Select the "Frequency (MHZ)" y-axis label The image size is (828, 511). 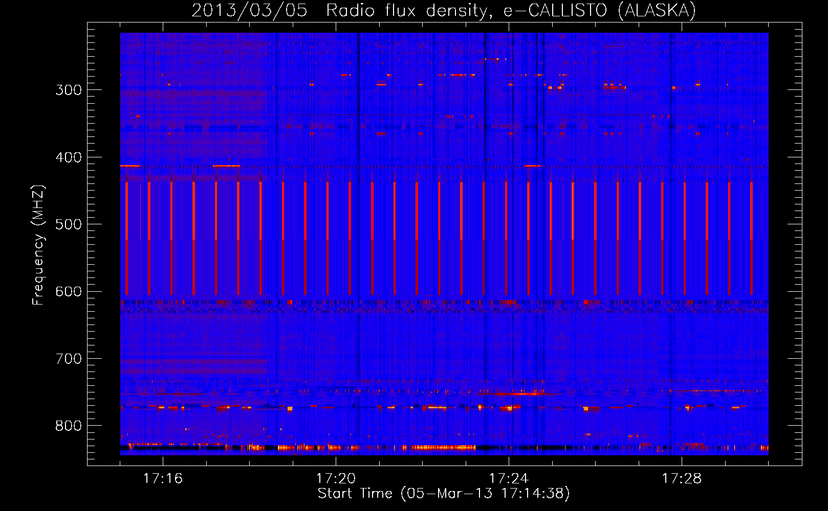pos(39,245)
